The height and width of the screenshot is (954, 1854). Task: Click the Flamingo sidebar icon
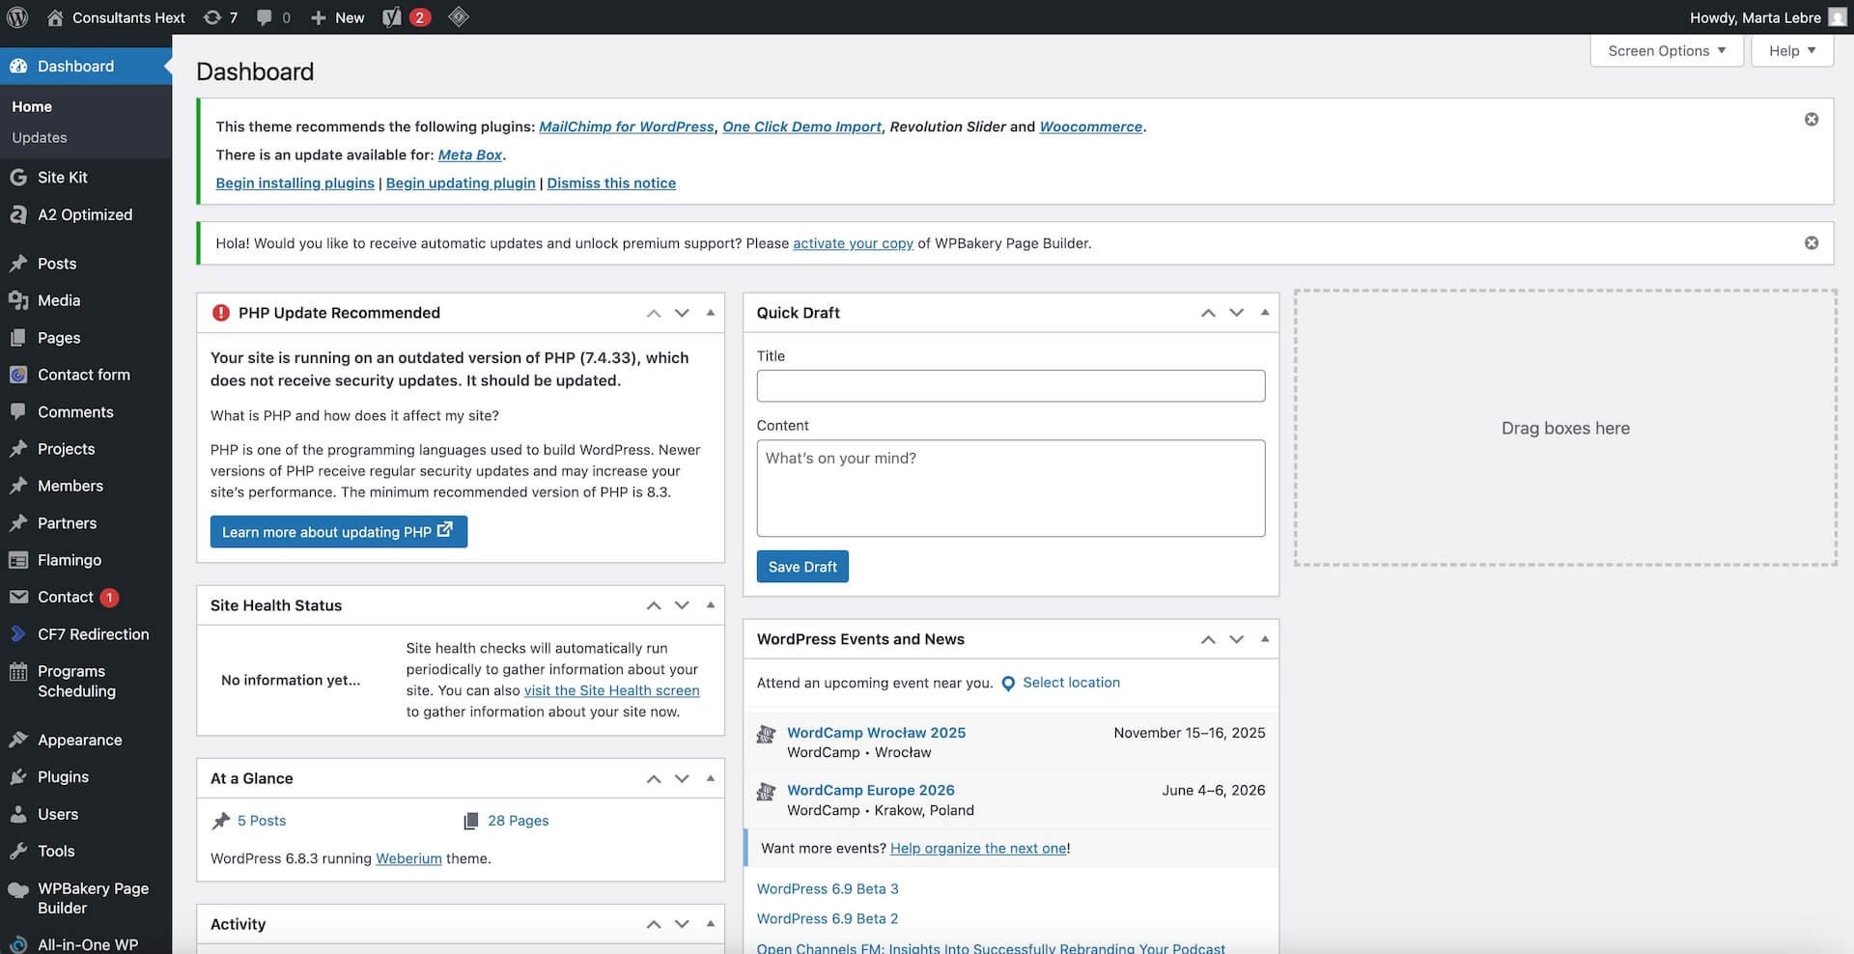tap(19, 559)
